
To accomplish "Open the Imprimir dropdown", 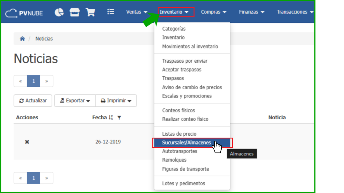I will click(x=116, y=101).
